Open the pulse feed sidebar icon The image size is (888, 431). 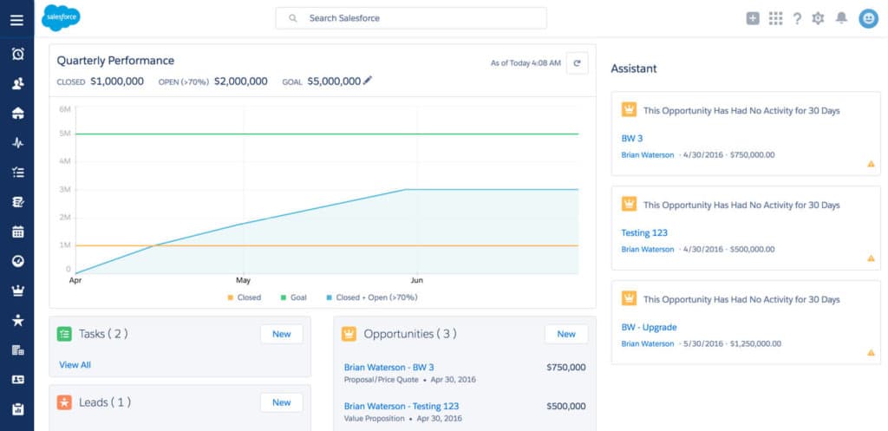tap(17, 143)
